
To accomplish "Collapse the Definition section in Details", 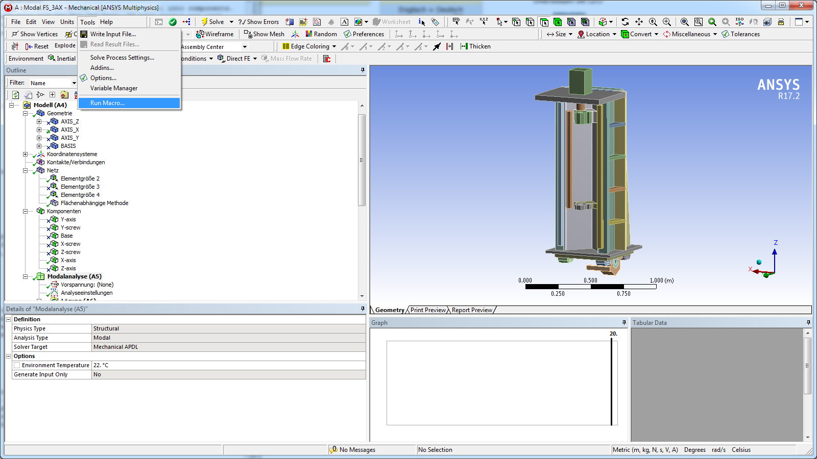I will pos(9,319).
